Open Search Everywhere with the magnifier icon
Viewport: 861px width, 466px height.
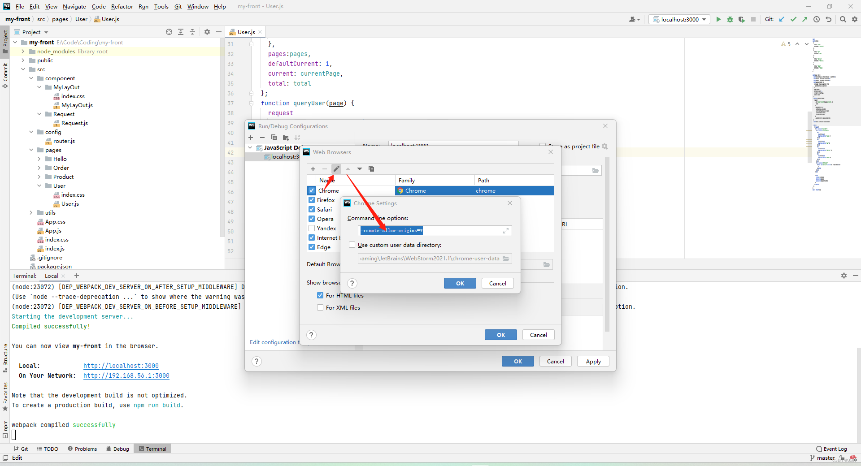tap(843, 19)
